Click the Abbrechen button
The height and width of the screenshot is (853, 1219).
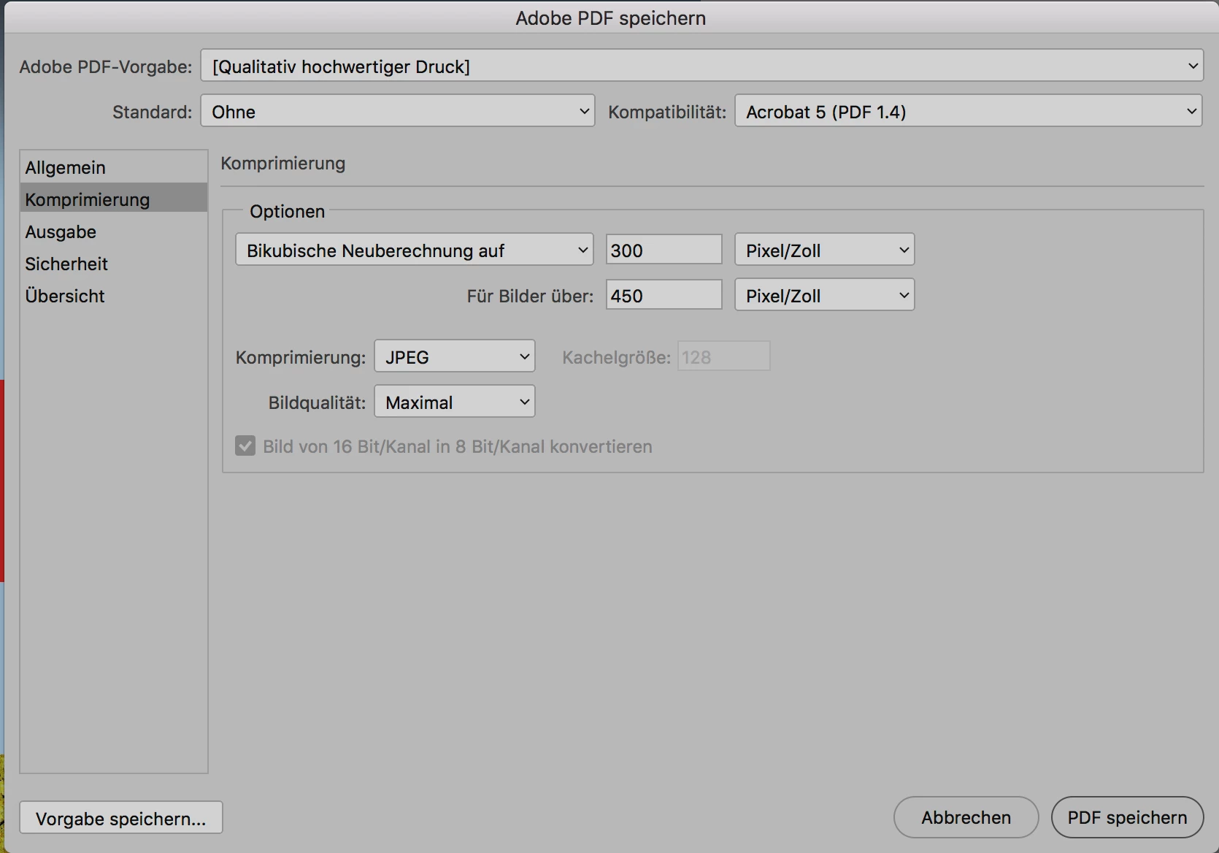point(966,817)
